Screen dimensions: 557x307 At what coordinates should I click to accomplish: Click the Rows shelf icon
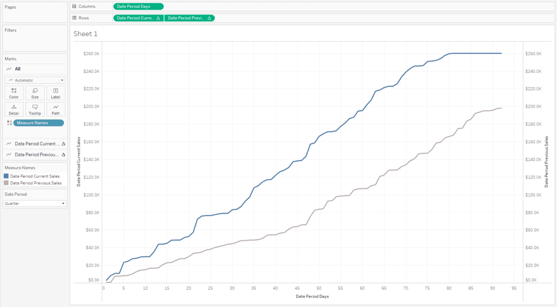[x=74, y=18]
